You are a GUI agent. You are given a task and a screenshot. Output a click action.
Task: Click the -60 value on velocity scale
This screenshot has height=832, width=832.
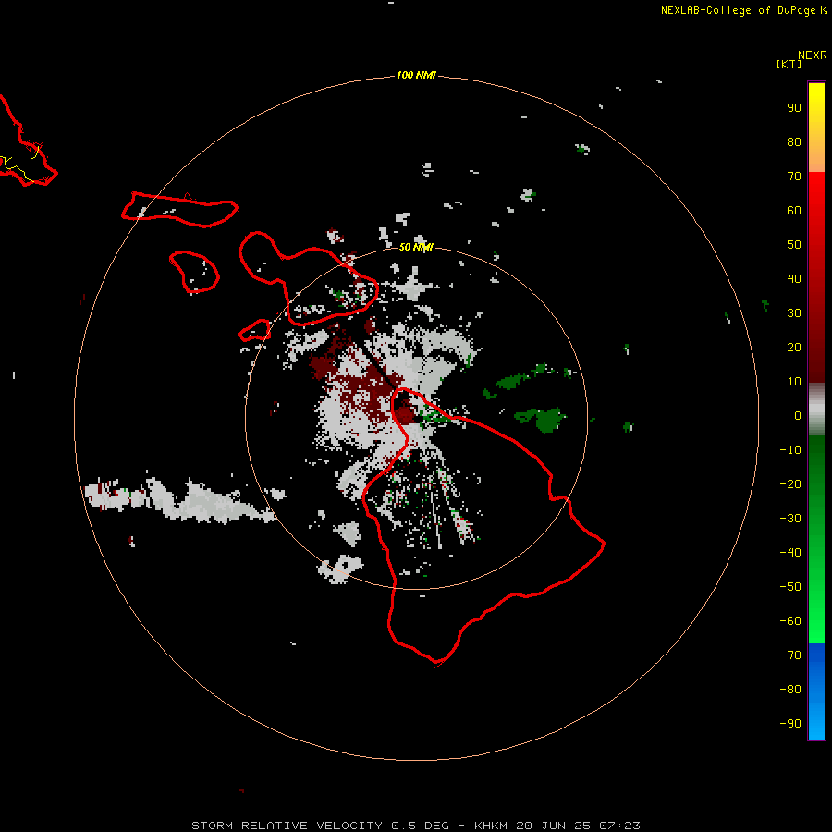click(x=790, y=621)
